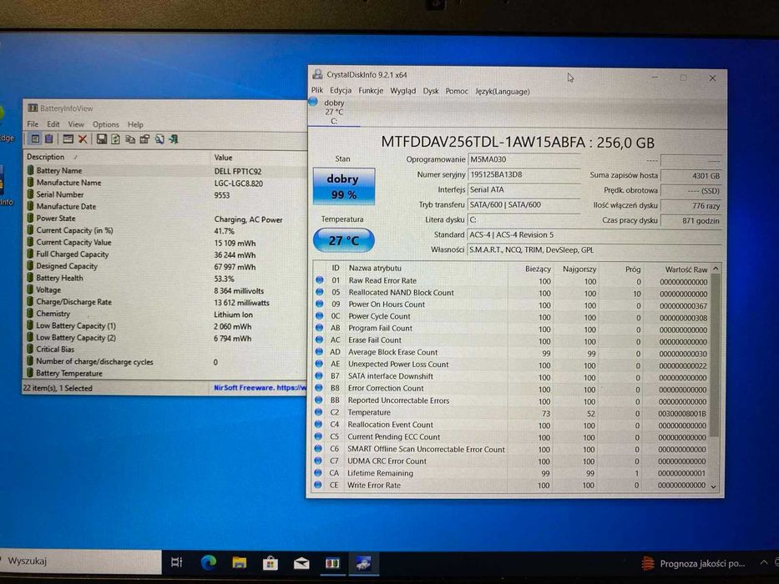Show hidden system tray icons chevron
The image size is (779, 584).
click(764, 562)
